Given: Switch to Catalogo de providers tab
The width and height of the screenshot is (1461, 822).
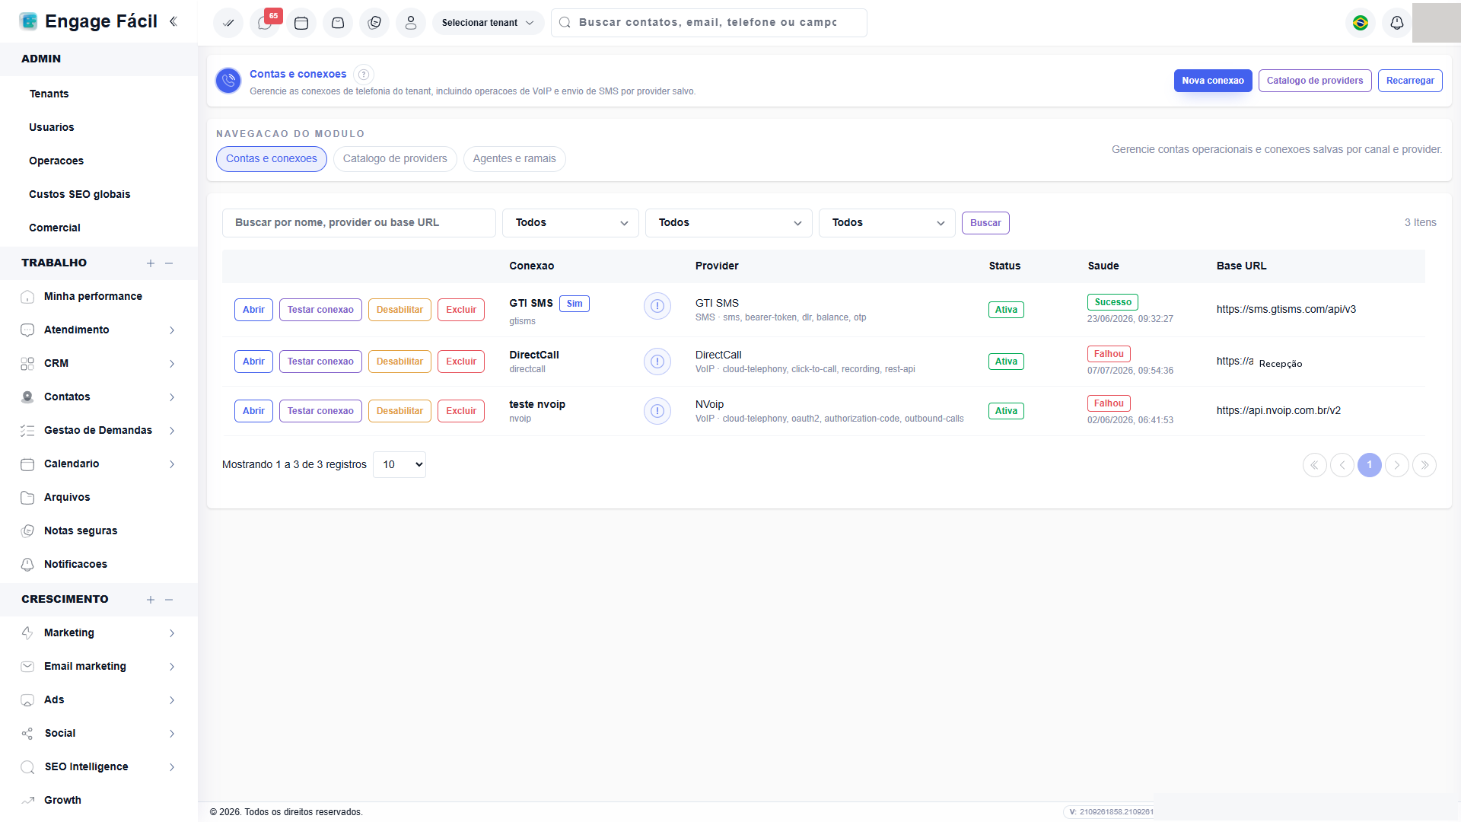Looking at the screenshot, I should pos(395,159).
